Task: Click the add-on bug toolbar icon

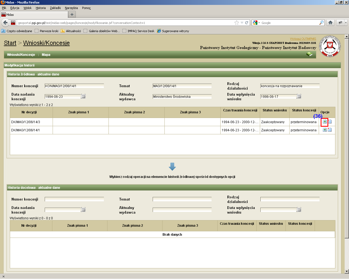Action: pyautogui.click(x=340, y=23)
